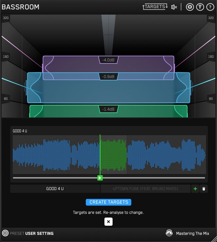Click the Mastering The Mix logo icon
The image size is (217, 242).
169,233
